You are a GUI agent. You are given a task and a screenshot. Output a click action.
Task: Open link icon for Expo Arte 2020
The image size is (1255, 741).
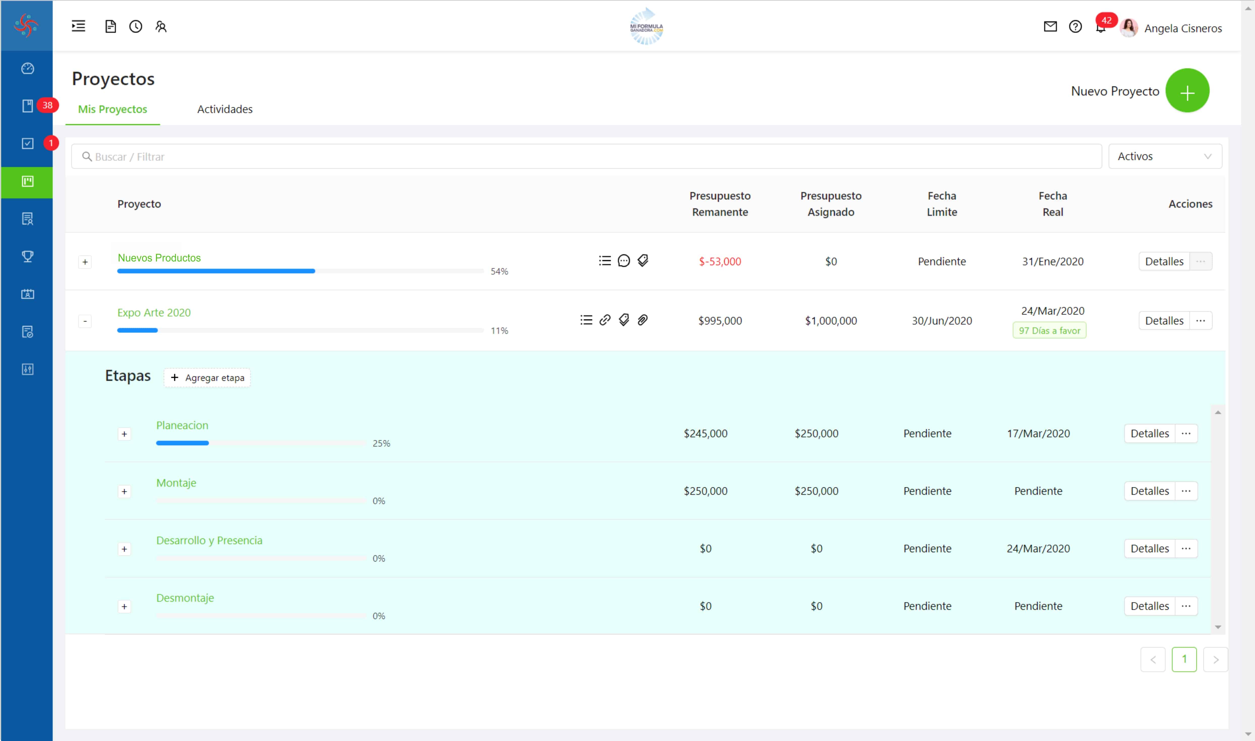coord(605,319)
